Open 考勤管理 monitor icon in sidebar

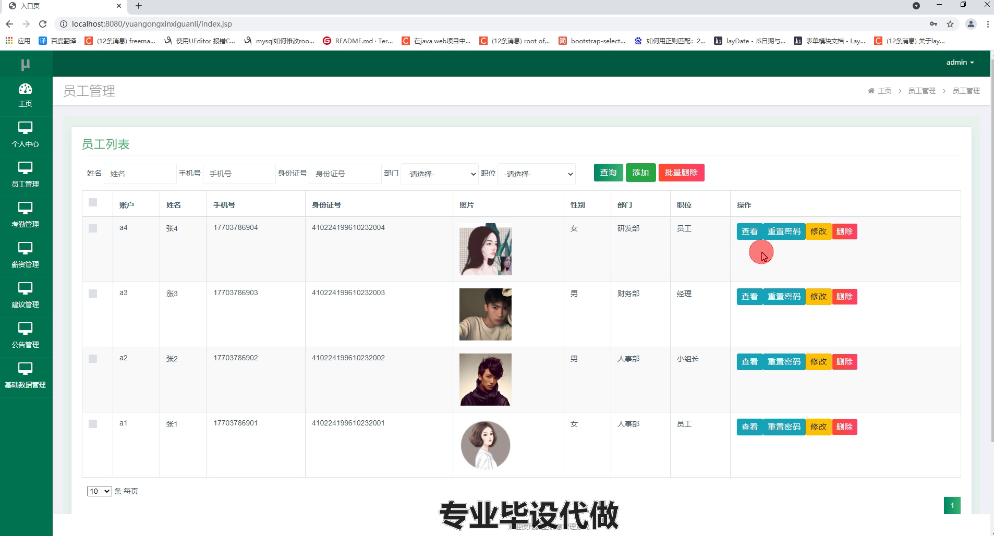pyautogui.click(x=25, y=208)
